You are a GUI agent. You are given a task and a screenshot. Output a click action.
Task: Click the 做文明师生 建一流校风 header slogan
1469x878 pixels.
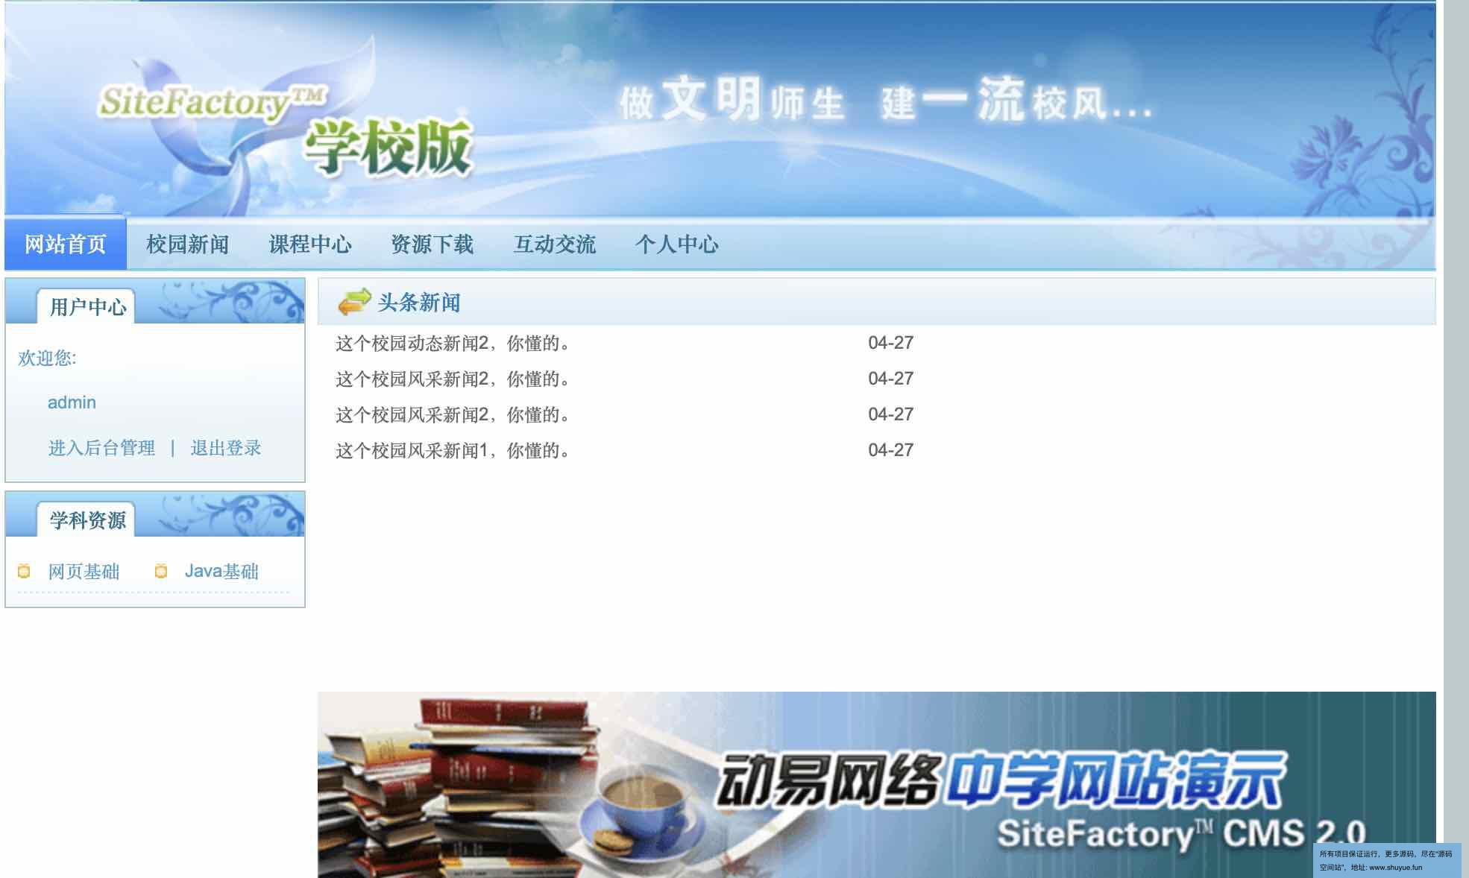pyautogui.click(x=885, y=101)
